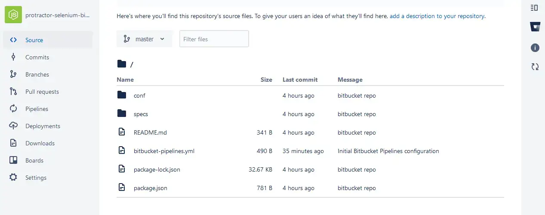Open the conf folder
The width and height of the screenshot is (545, 215).
pos(139,95)
